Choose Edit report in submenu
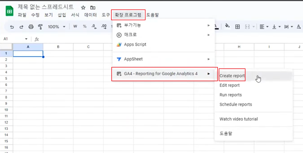 pos(253,85)
